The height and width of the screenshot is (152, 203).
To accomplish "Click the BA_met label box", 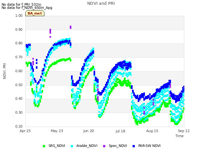I will [35, 13].
